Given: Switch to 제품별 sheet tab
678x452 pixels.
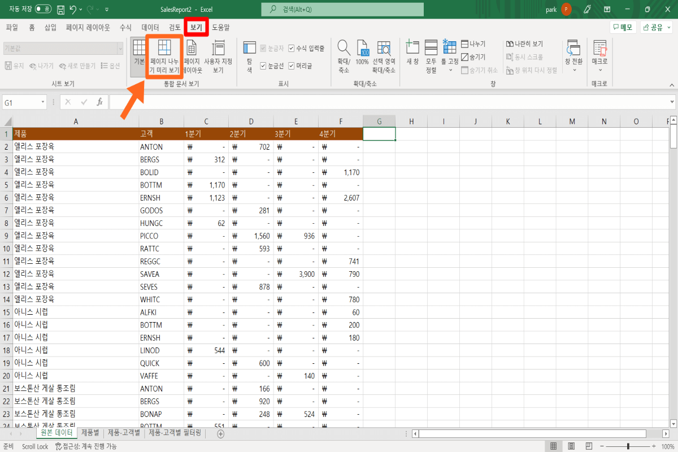Looking at the screenshot, I should [x=90, y=433].
